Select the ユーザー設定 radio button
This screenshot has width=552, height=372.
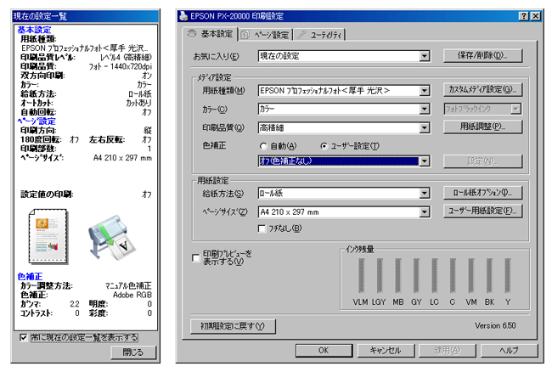[x=324, y=146]
